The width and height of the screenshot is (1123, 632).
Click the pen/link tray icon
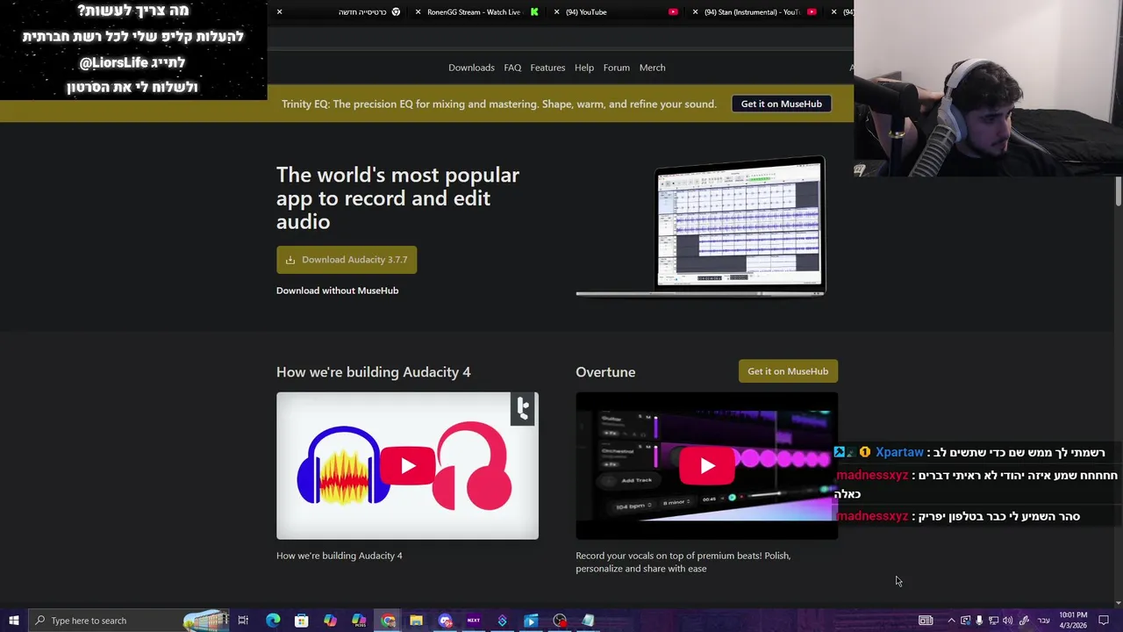[1024, 621]
